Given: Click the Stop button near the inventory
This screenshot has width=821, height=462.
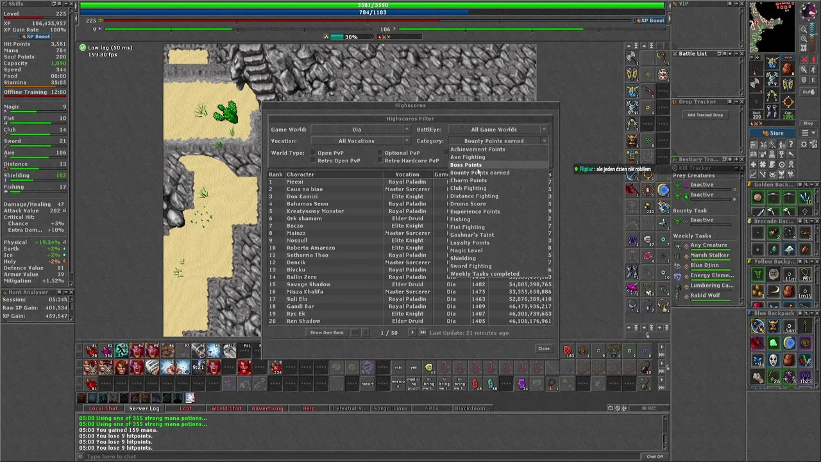Looking at the screenshot, I should pyautogui.click(x=809, y=123).
